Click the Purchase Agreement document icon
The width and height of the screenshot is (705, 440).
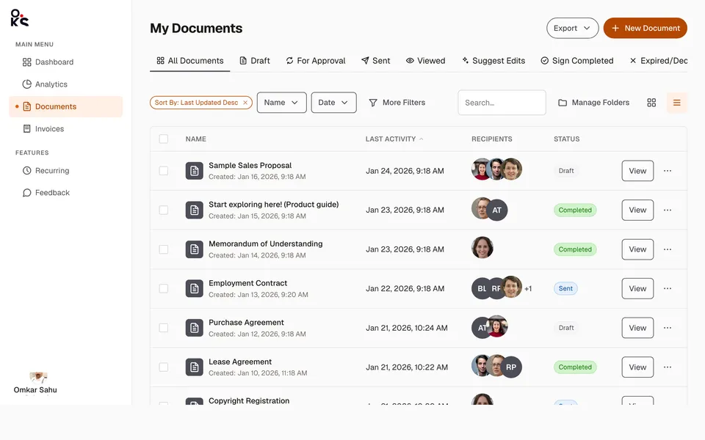point(194,328)
